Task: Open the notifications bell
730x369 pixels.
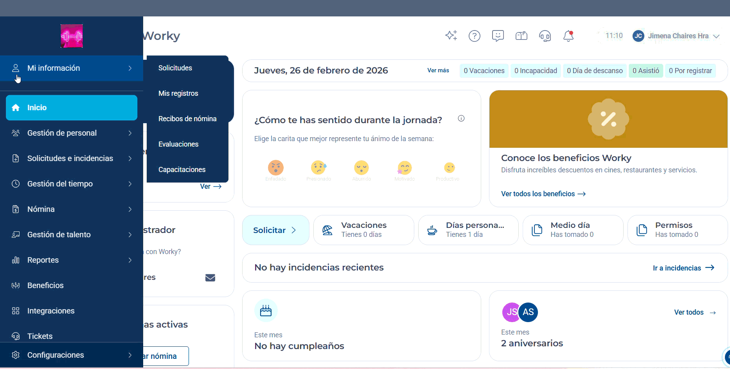Action: (568, 36)
